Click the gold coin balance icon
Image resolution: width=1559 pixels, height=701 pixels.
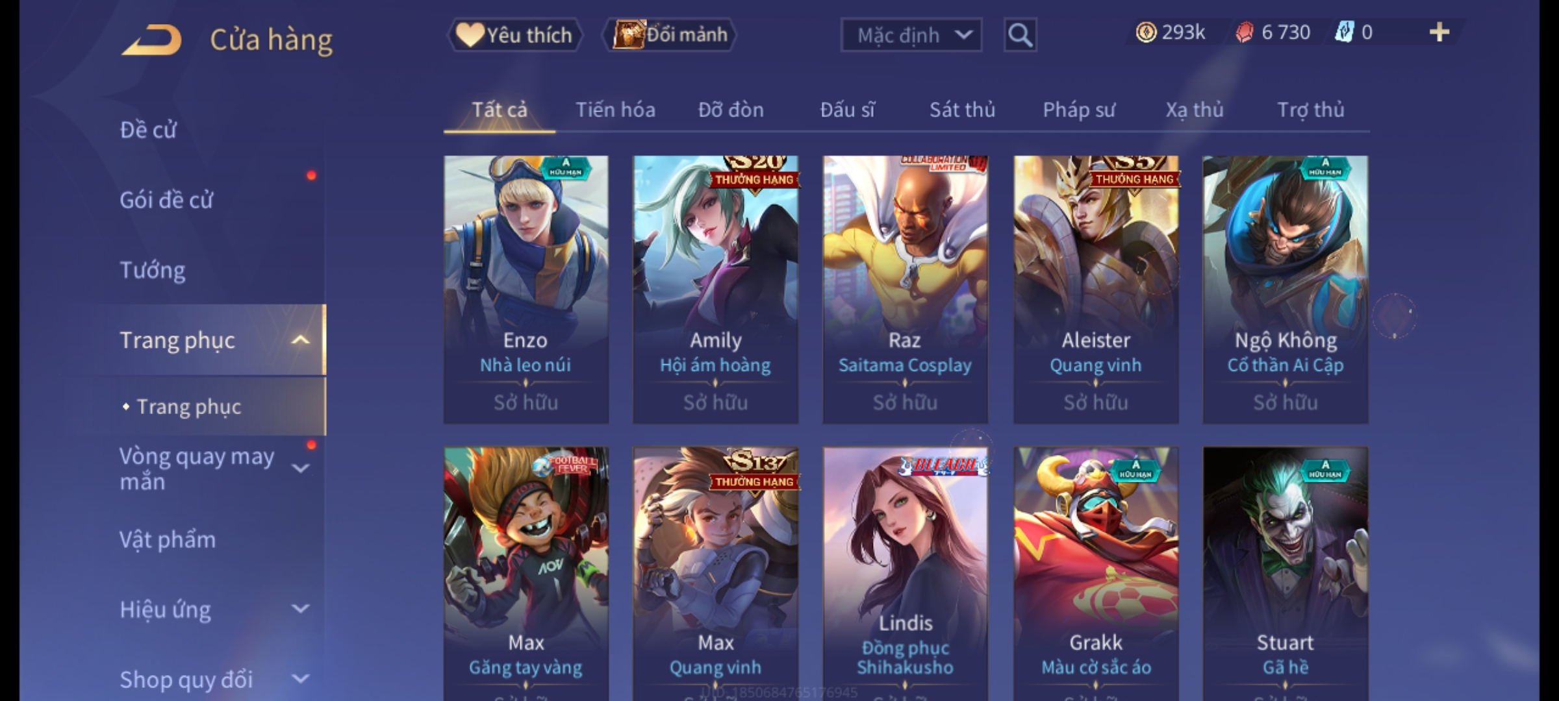pyautogui.click(x=1146, y=32)
